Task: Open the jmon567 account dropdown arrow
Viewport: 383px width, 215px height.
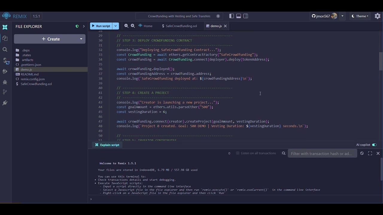Action: tap(342, 16)
